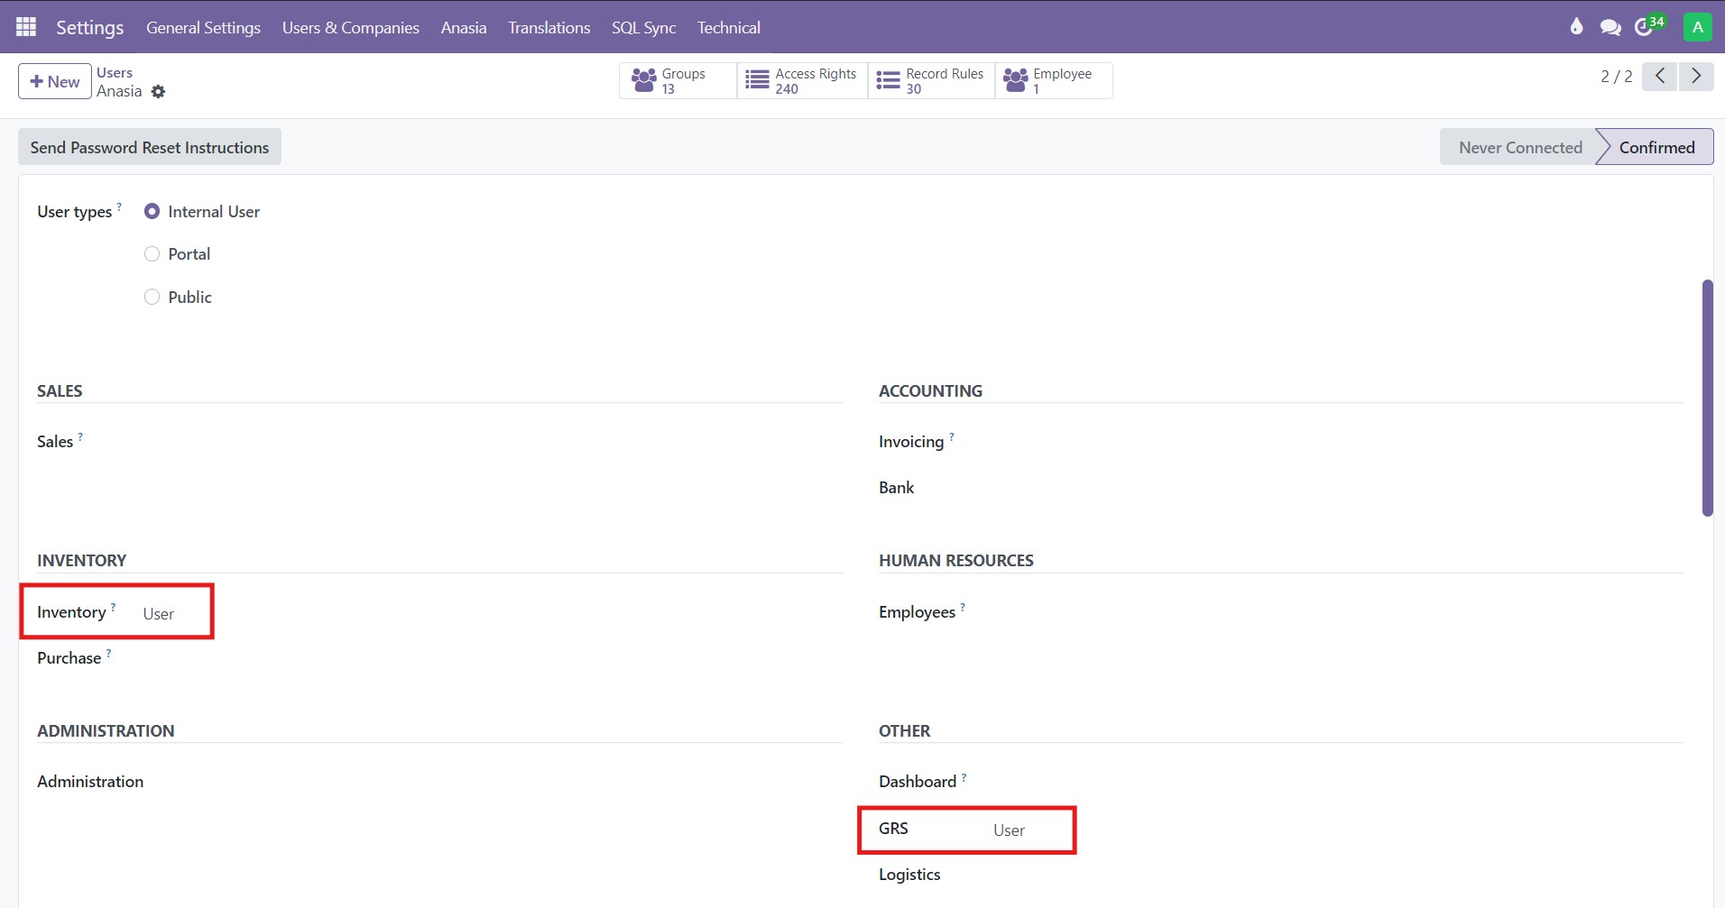Change the Inventory access level dropdown
The width and height of the screenshot is (1725, 908).
pyautogui.click(x=158, y=612)
